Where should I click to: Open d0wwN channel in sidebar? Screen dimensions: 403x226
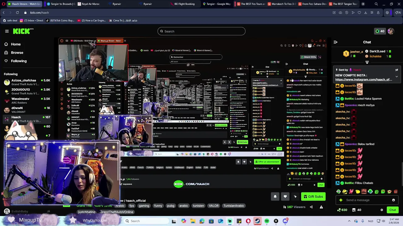[x=27, y=110]
